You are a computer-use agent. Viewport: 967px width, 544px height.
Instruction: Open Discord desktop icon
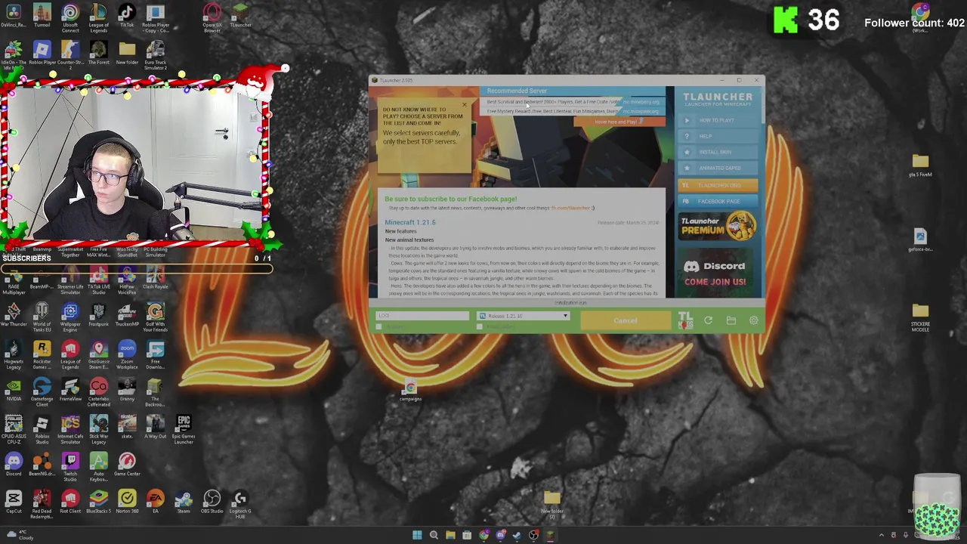[14, 464]
